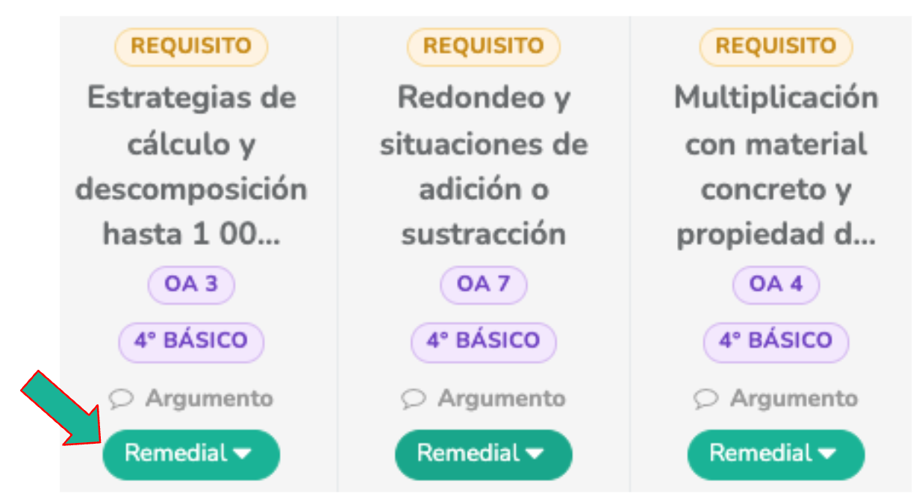The height and width of the screenshot is (502, 922).
Task: Select the Argumento link in the Estrategias card
Action: tap(209, 399)
